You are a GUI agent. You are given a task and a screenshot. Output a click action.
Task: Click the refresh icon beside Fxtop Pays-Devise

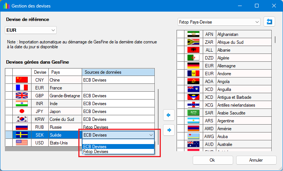tap(269, 22)
